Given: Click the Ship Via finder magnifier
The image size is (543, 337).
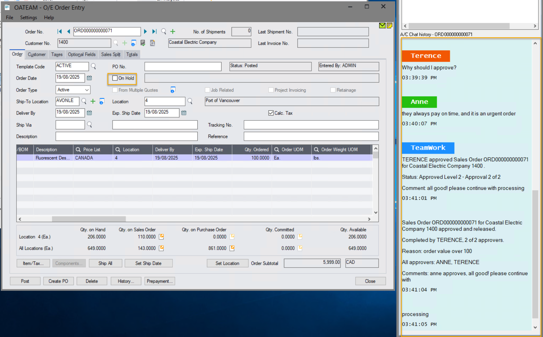Looking at the screenshot, I should (89, 124).
